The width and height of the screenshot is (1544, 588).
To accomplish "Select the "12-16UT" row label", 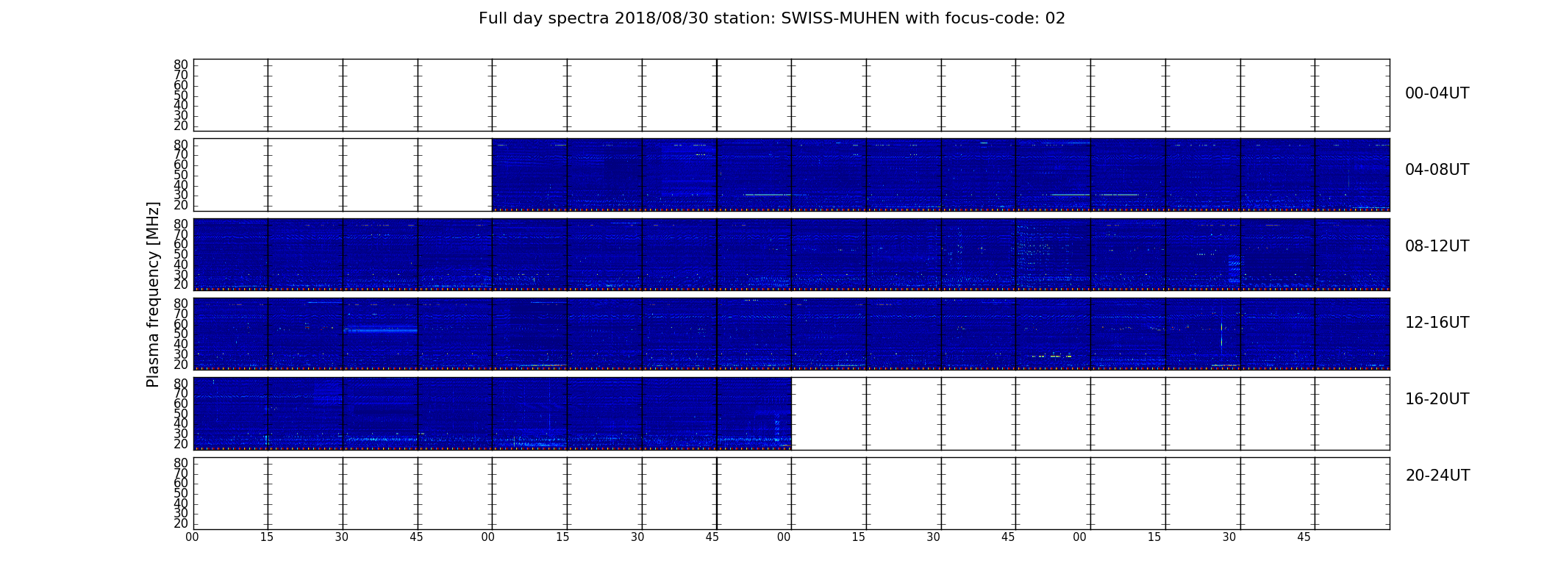I will coord(1437,323).
